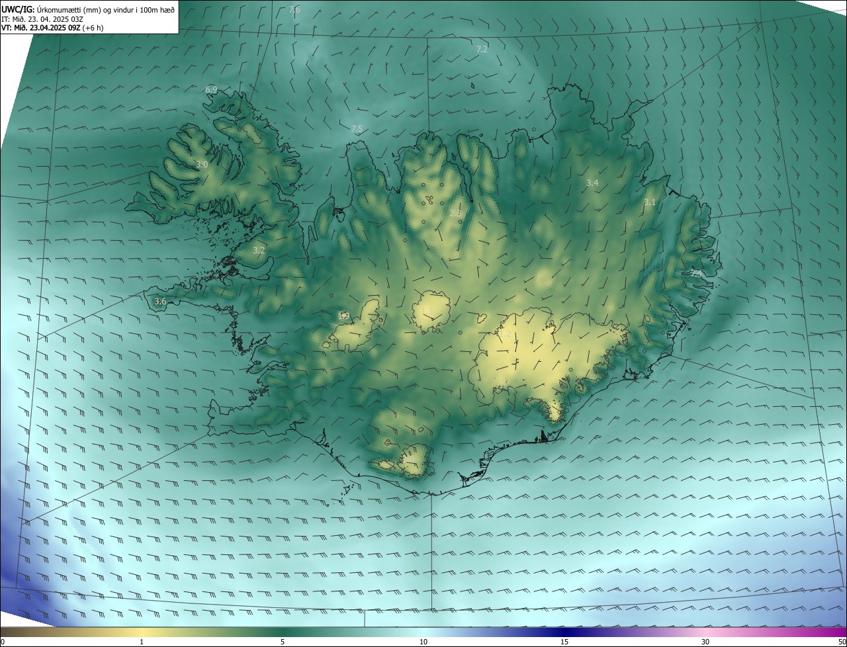Select the 'VT: Mið. 23.04.2025 09Z (+6 h)' line
Image resolution: width=847 pixels, height=647 pixels.
coord(52,28)
